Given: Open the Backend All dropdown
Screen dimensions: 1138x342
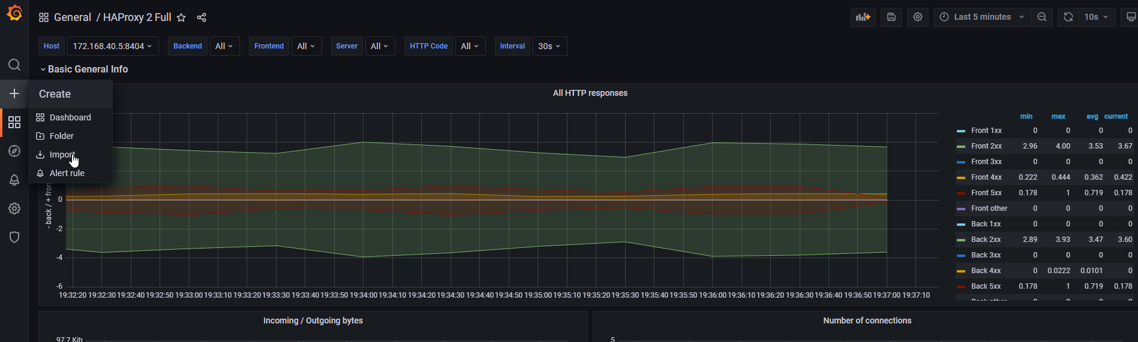Looking at the screenshot, I should click(x=224, y=46).
